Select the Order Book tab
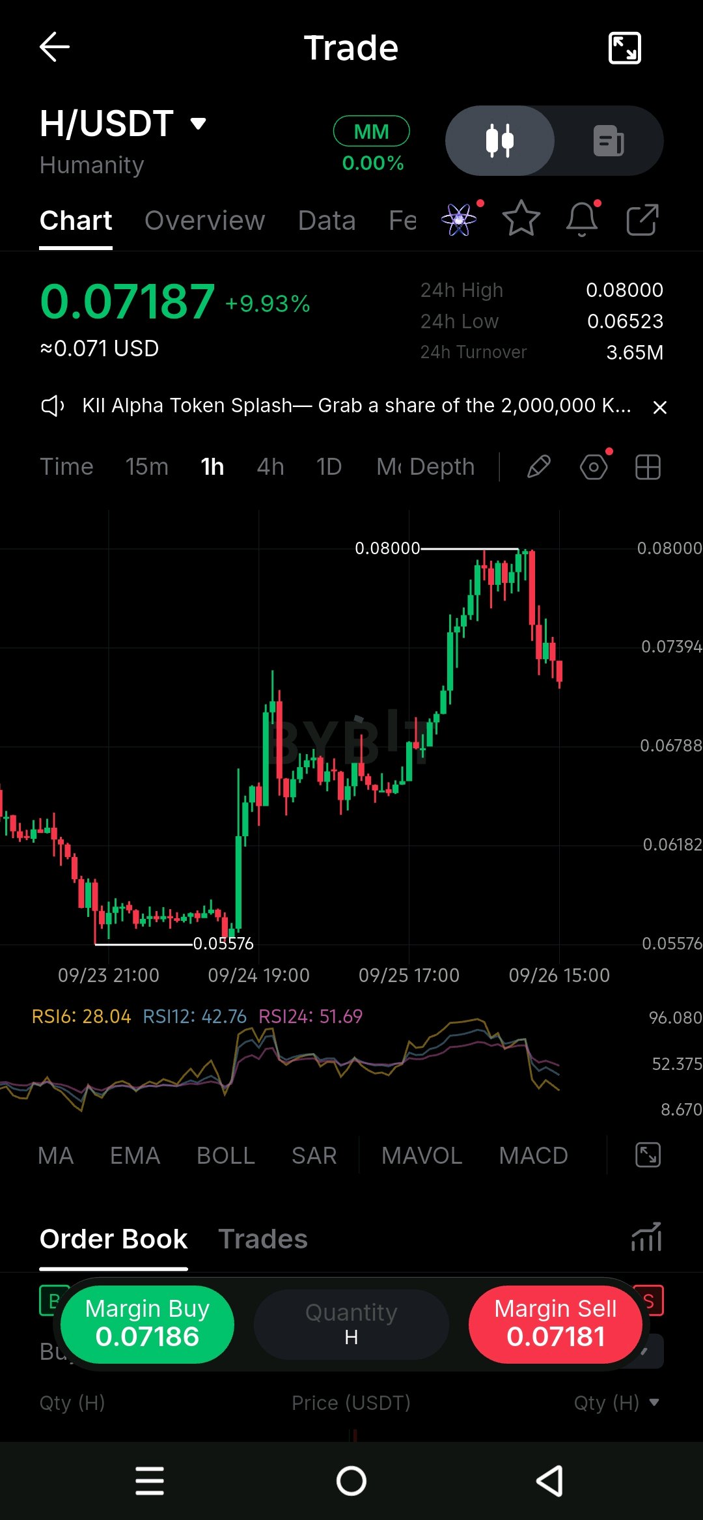Screen dimensions: 703x1520 (114, 1239)
